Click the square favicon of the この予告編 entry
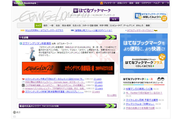Image resolution: width=182 pixels, height=119 pixels. [23, 85]
